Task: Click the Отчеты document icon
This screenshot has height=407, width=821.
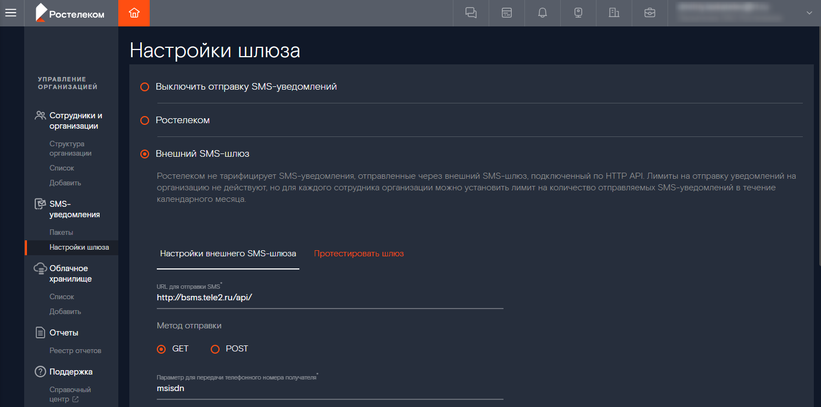Action: pyautogui.click(x=40, y=333)
